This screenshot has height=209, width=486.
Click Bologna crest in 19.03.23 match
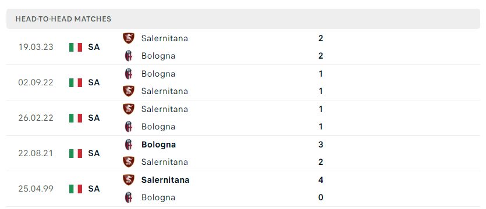coord(128,56)
